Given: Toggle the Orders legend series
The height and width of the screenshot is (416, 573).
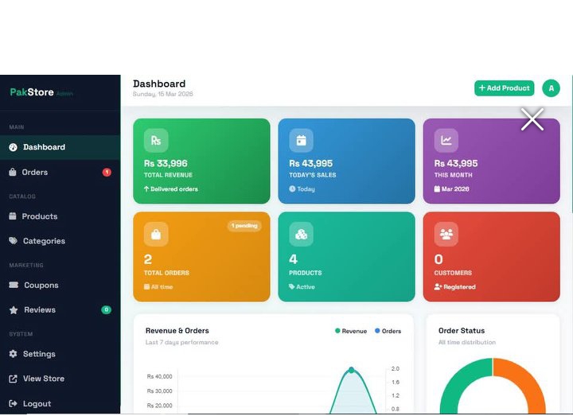Looking at the screenshot, I should tap(388, 331).
